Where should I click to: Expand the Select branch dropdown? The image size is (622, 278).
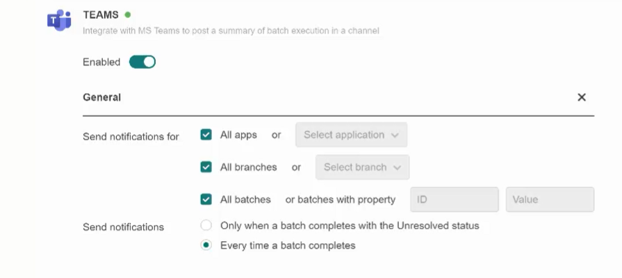(362, 167)
